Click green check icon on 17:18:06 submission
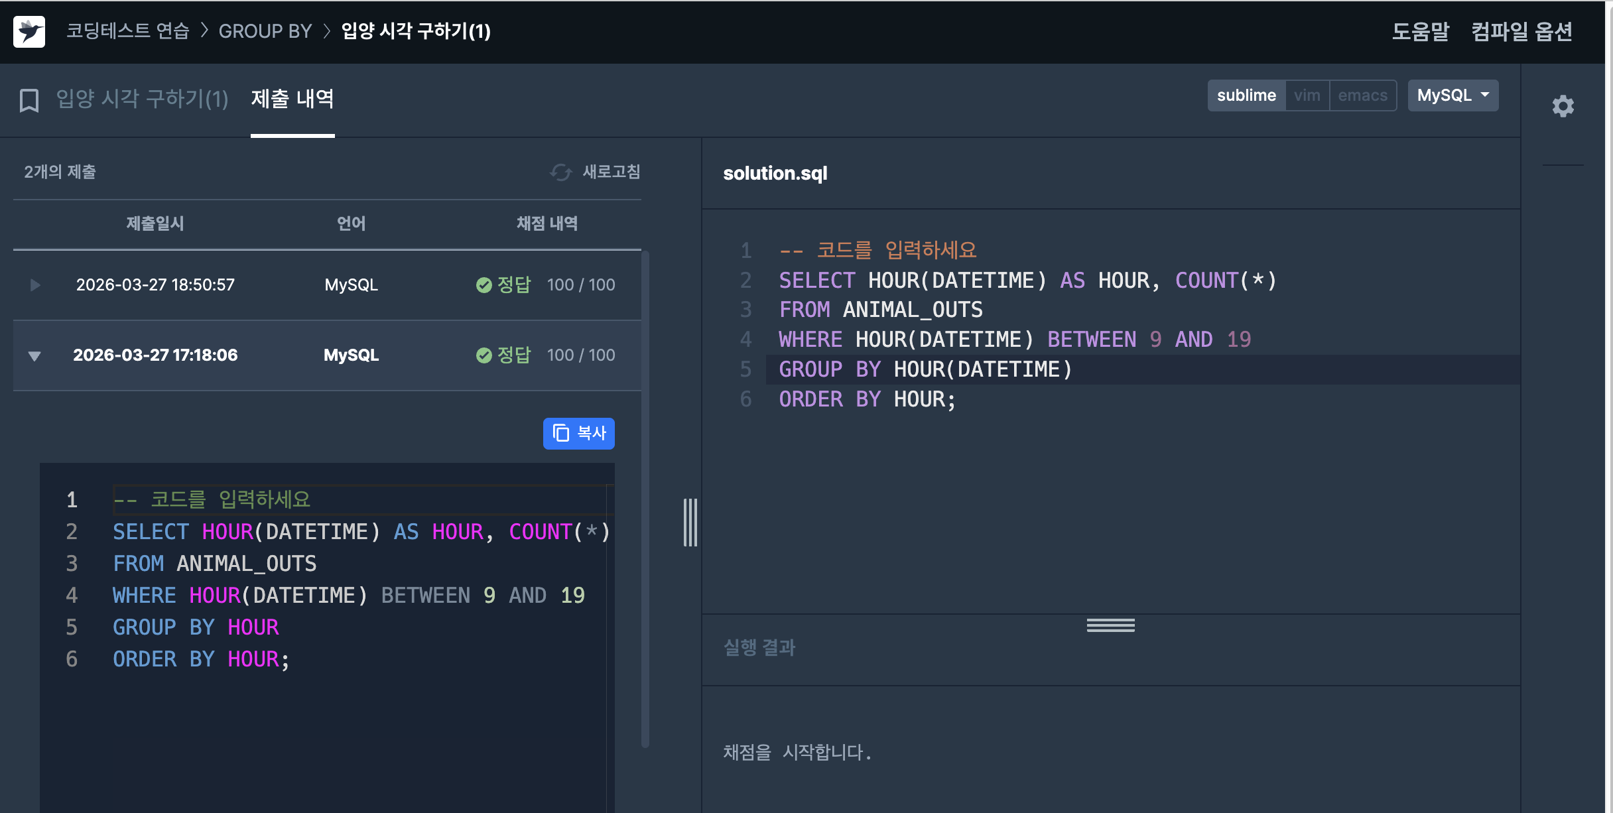The height and width of the screenshot is (813, 1613). 484,355
